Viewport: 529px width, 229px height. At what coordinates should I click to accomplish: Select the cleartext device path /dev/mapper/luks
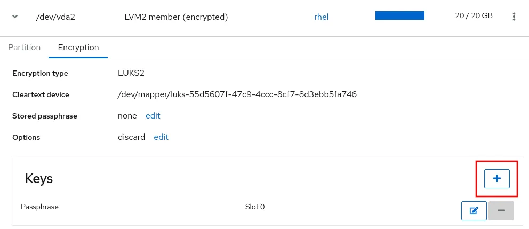[237, 94]
